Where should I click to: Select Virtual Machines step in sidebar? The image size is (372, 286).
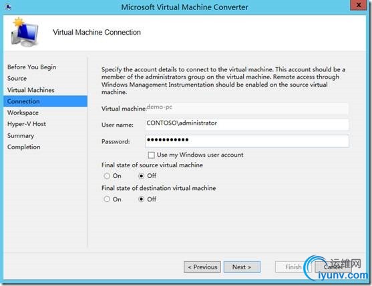[x=31, y=90]
